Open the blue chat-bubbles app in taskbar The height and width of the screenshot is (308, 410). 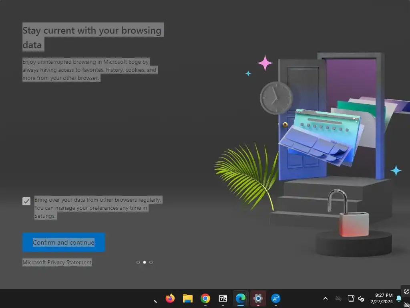pyautogui.click(x=275, y=298)
